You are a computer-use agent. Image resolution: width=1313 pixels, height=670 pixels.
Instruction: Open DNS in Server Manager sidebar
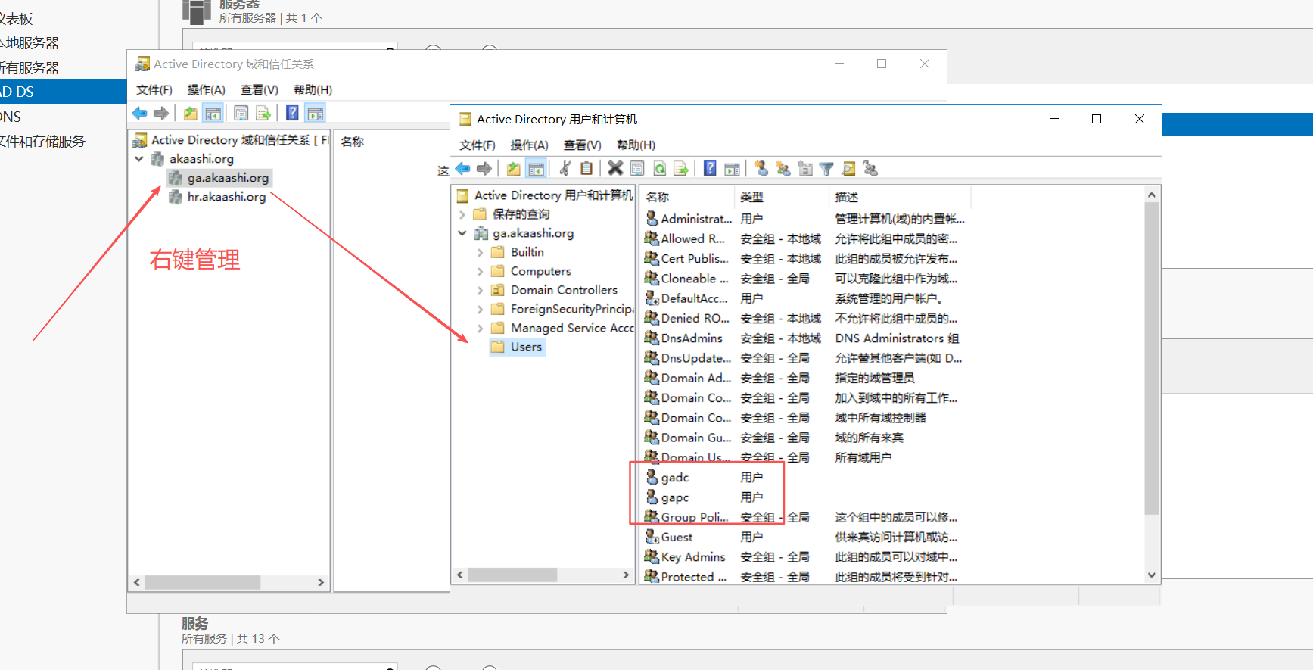11,117
